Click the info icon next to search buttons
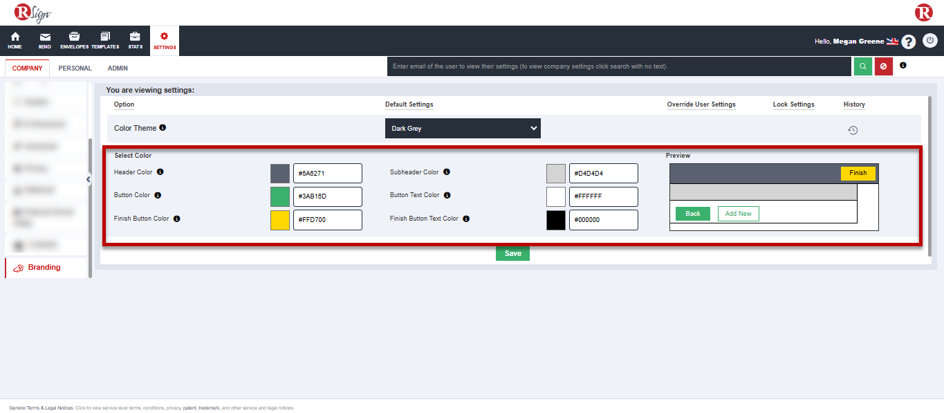Screen dimensions: 944x413 (903, 65)
